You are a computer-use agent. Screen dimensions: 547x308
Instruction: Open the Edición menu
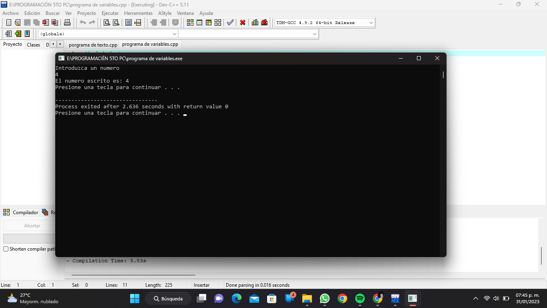tap(32, 13)
